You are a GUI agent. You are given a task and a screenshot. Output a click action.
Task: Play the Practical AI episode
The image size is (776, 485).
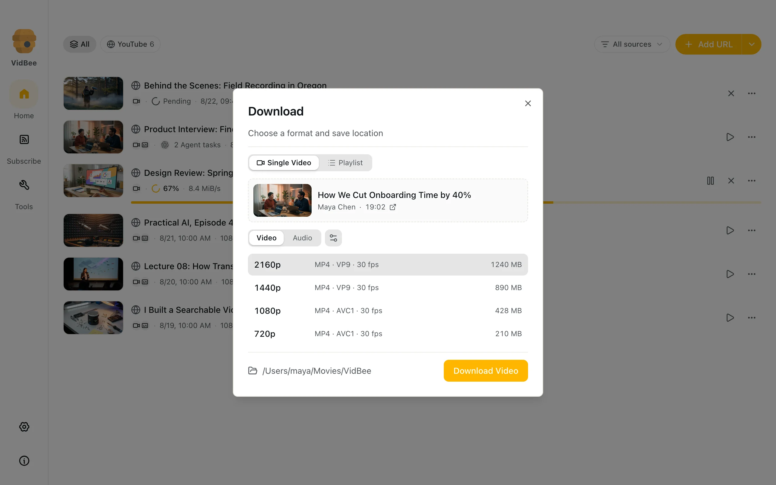click(730, 230)
